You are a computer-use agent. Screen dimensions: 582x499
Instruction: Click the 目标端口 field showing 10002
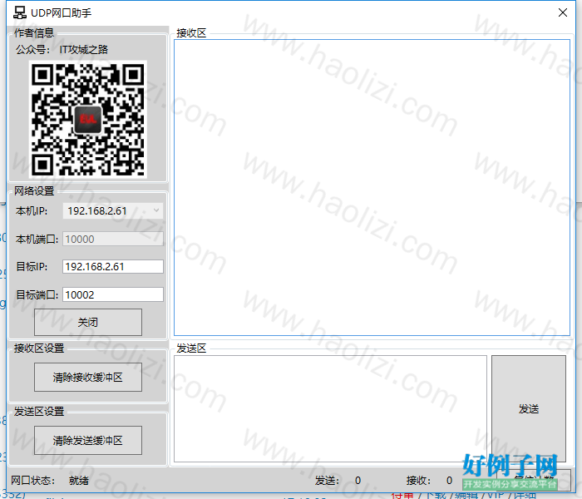pyautogui.click(x=113, y=294)
